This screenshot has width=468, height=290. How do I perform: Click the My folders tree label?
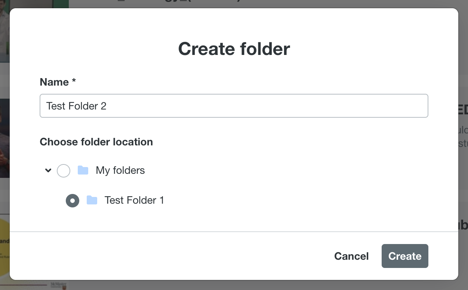point(120,170)
